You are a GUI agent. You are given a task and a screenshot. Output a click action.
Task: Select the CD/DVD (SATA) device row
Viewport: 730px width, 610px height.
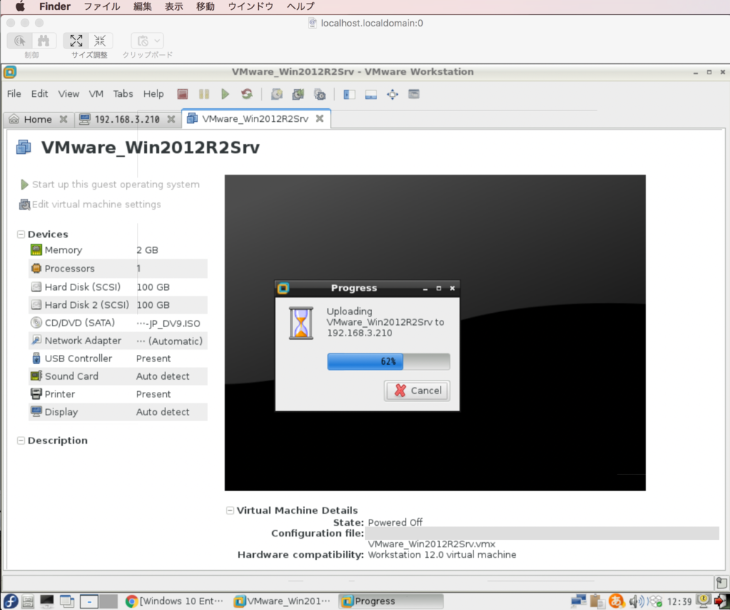(118, 323)
